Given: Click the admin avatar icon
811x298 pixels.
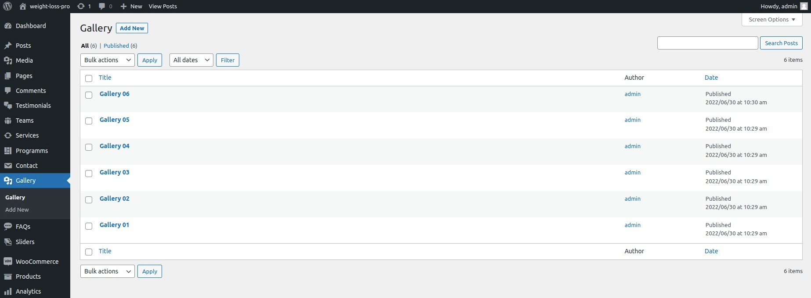Looking at the screenshot, I should (804, 6).
